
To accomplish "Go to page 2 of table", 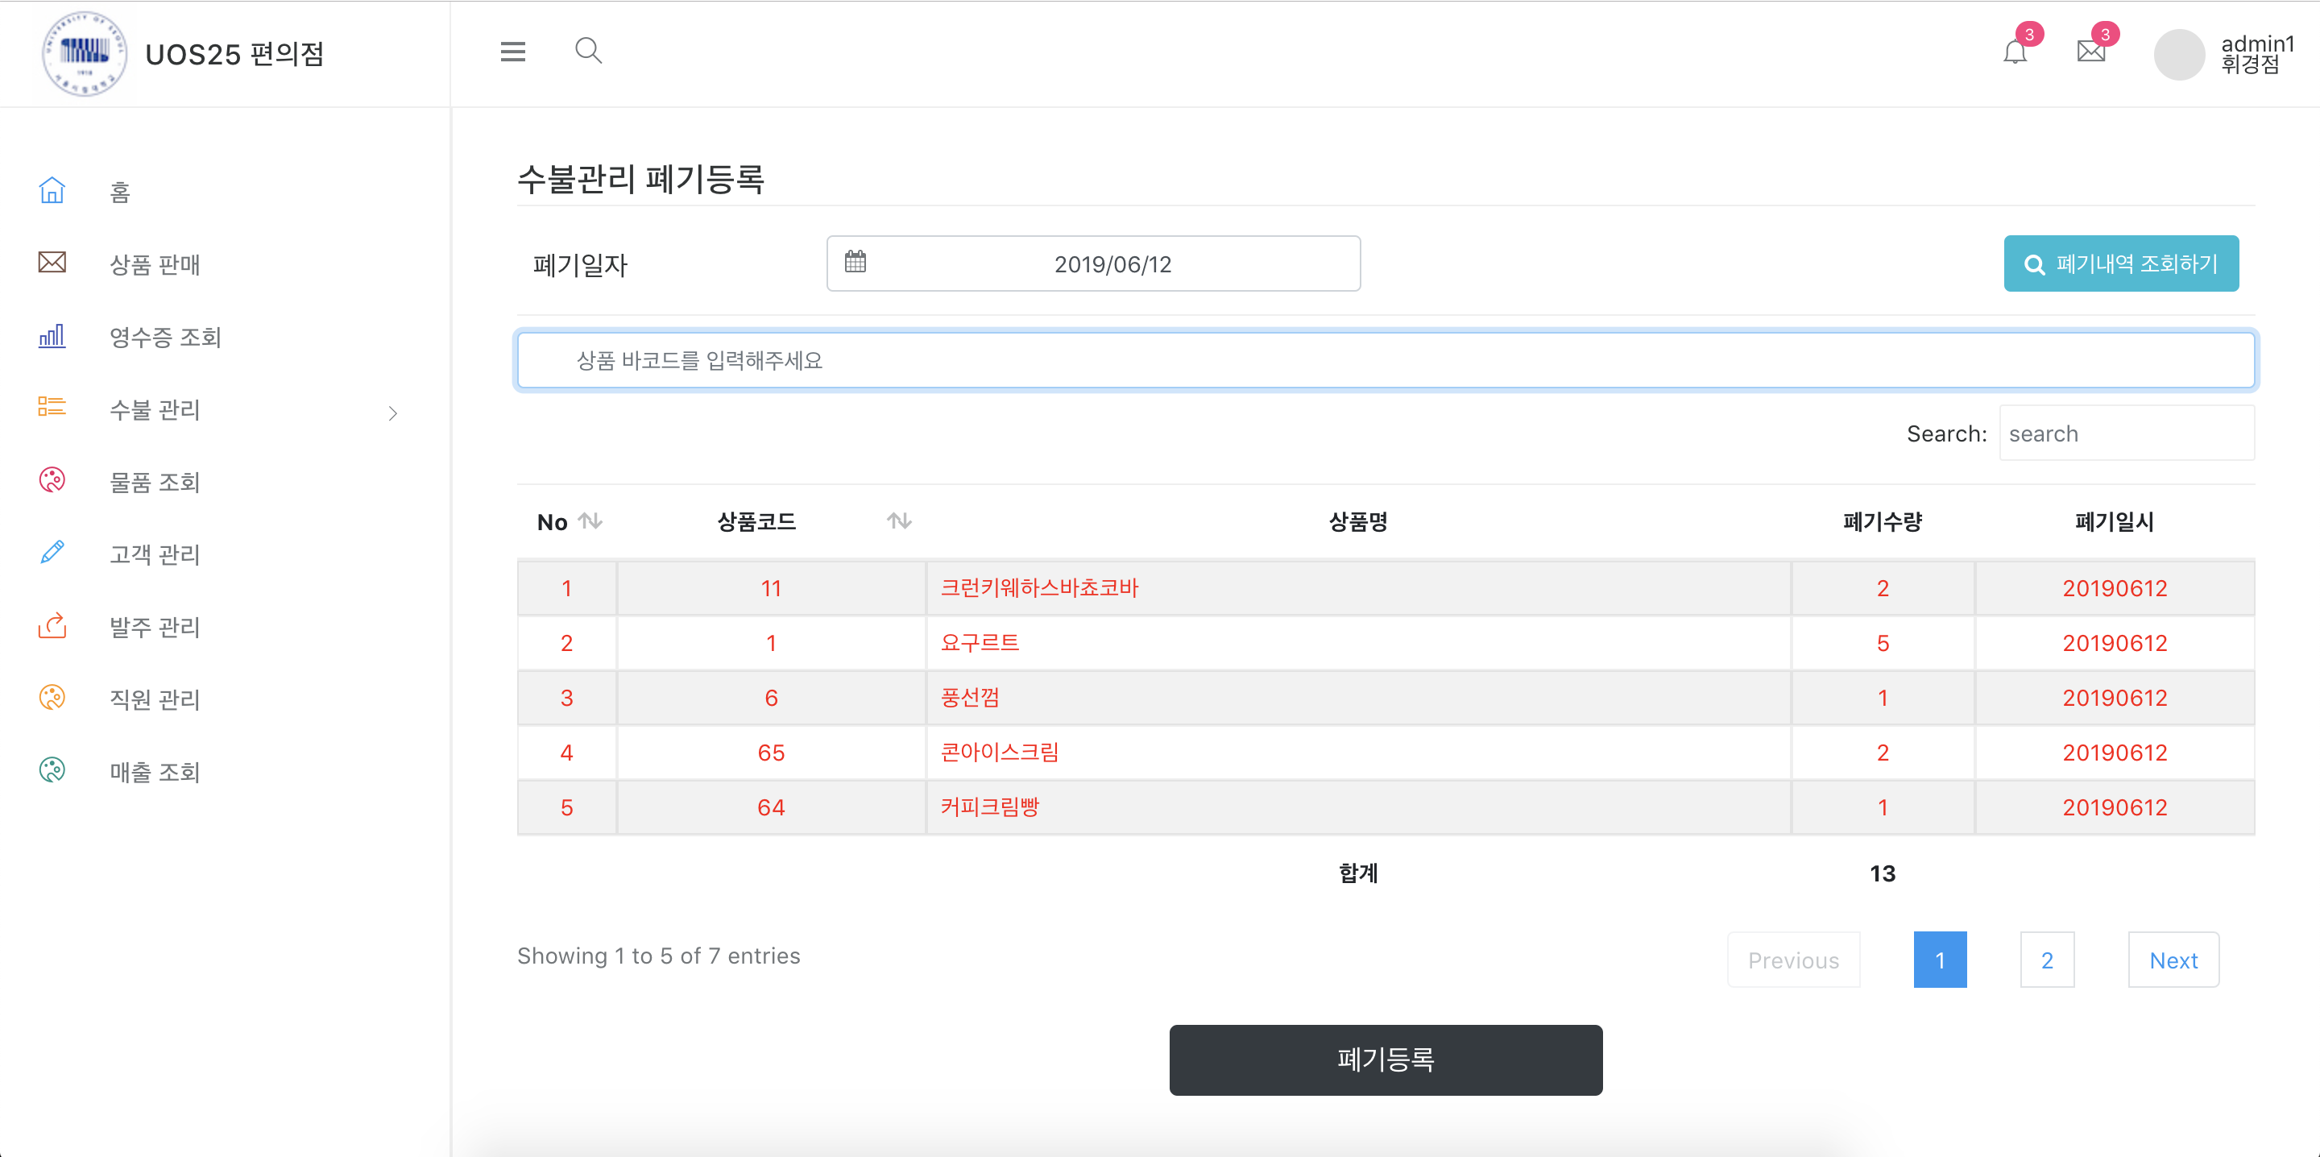I will [2046, 960].
